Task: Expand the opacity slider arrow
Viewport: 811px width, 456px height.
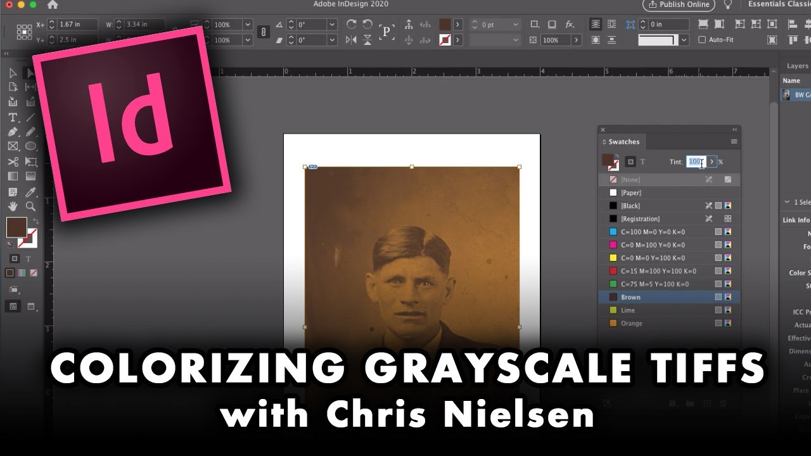Action: (576, 40)
